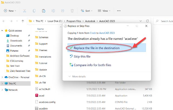Open Zalo Received Files in sidebar
This screenshot has width=173, height=110.
(x=20, y=71)
